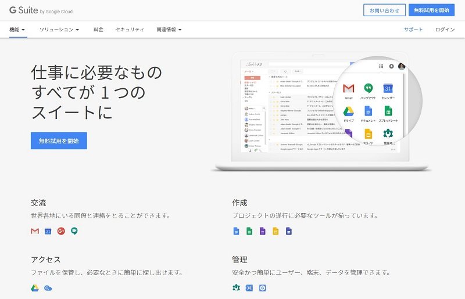Click the ログイン link
The image size is (465, 299).
pyautogui.click(x=445, y=30)
